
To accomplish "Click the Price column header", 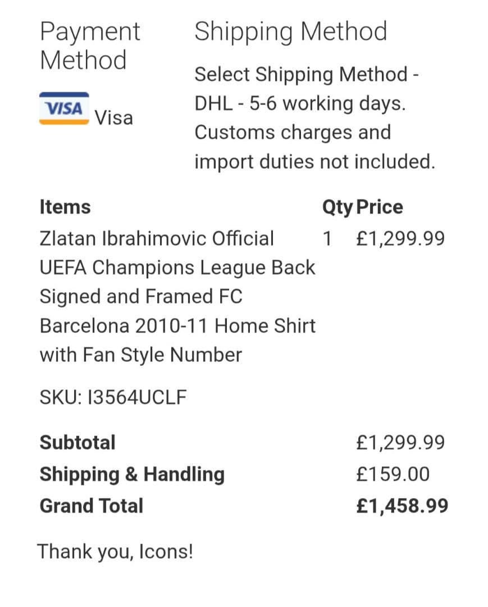I will 380,207.
